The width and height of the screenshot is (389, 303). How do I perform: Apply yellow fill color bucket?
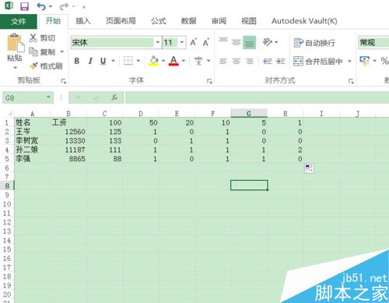[x=153, y=61]
